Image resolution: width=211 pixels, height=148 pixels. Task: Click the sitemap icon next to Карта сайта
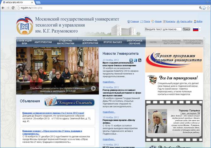click(x=178, y=21)
